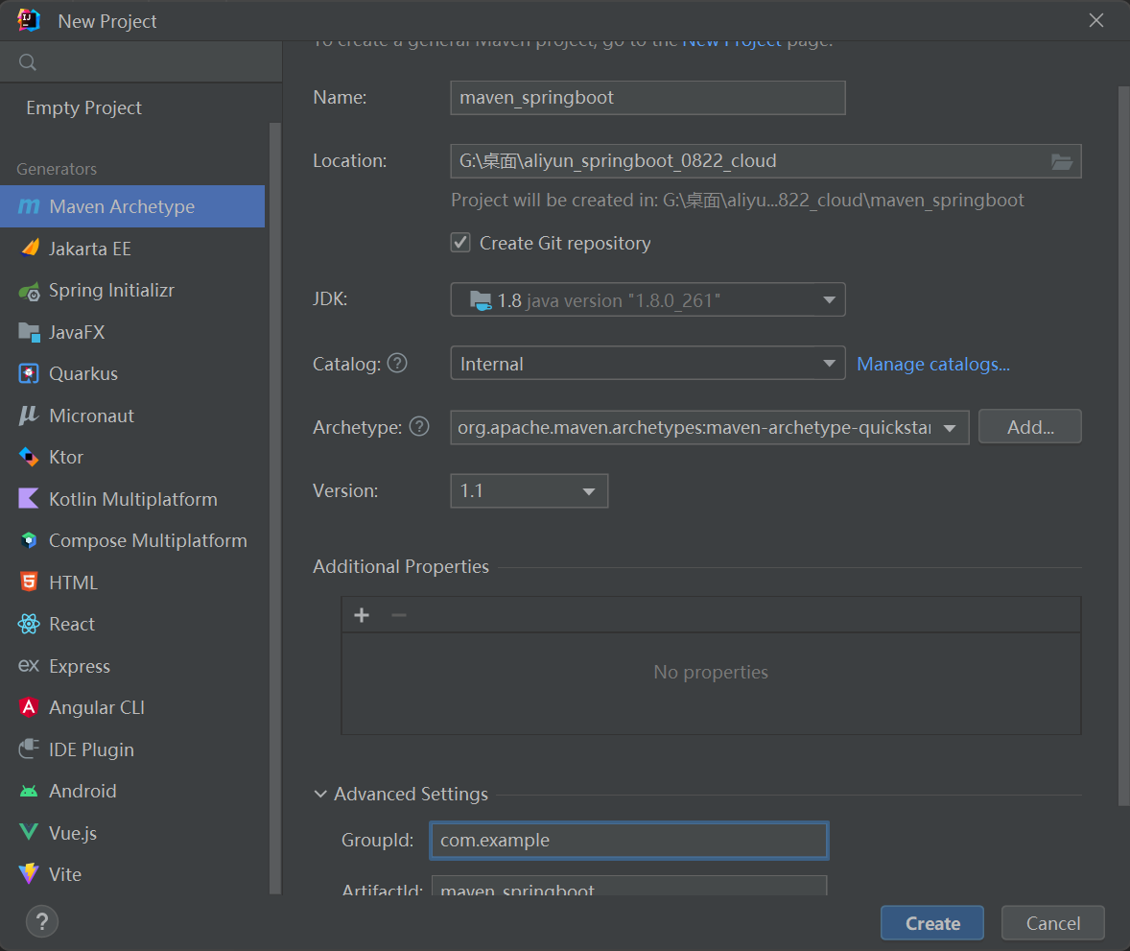Viewport: 1130px width, 951px height.
Task: Click the Compose Multiplatform hexagon icon
Action: [x=29, y=540]
